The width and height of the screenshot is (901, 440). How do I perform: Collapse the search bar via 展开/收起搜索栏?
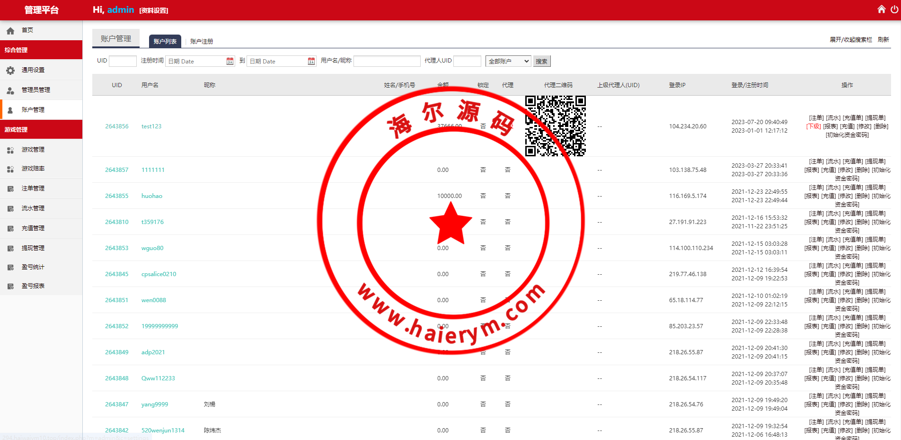851,39
